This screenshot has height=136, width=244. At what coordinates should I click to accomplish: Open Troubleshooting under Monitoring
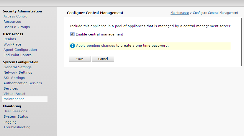coord(17,127)
